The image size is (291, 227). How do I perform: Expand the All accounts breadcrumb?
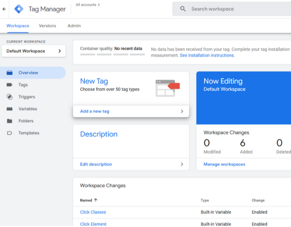pos(88,5)
